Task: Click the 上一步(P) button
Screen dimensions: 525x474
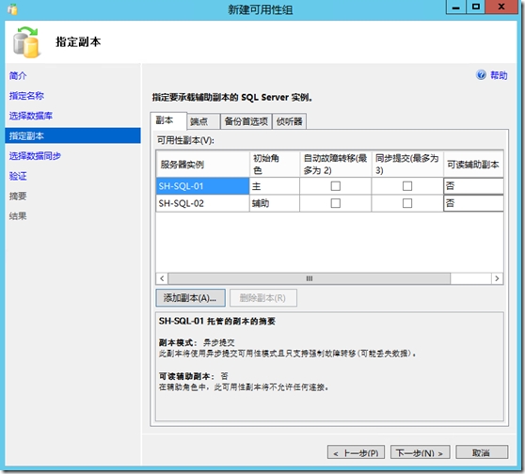Action: click(x=356, y=452)
